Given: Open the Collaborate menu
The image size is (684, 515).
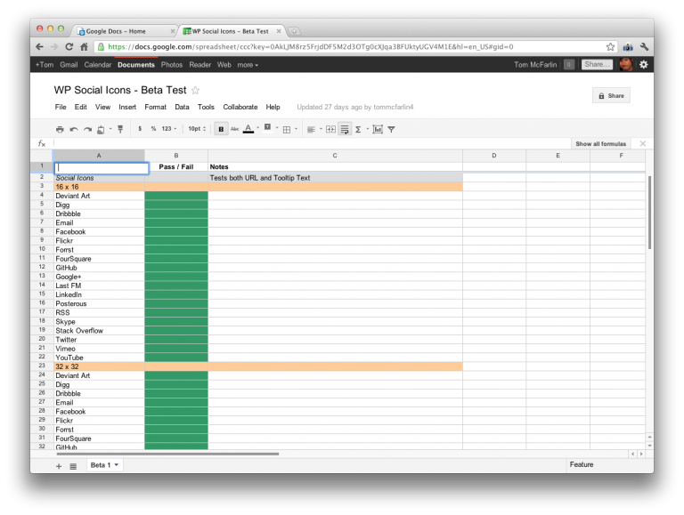Looking at the screenshot, I should point(240,108).
